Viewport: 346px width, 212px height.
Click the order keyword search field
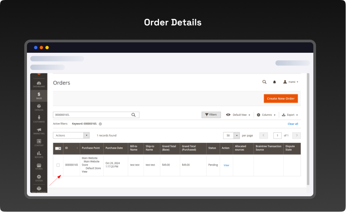[x=92, y=115]
